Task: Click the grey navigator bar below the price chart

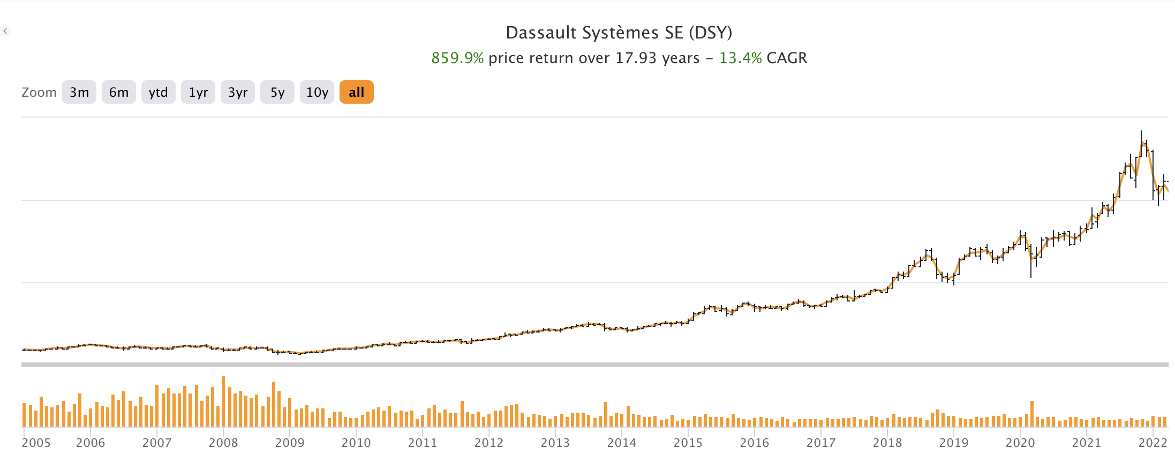Action: click(x=594, y=365)
